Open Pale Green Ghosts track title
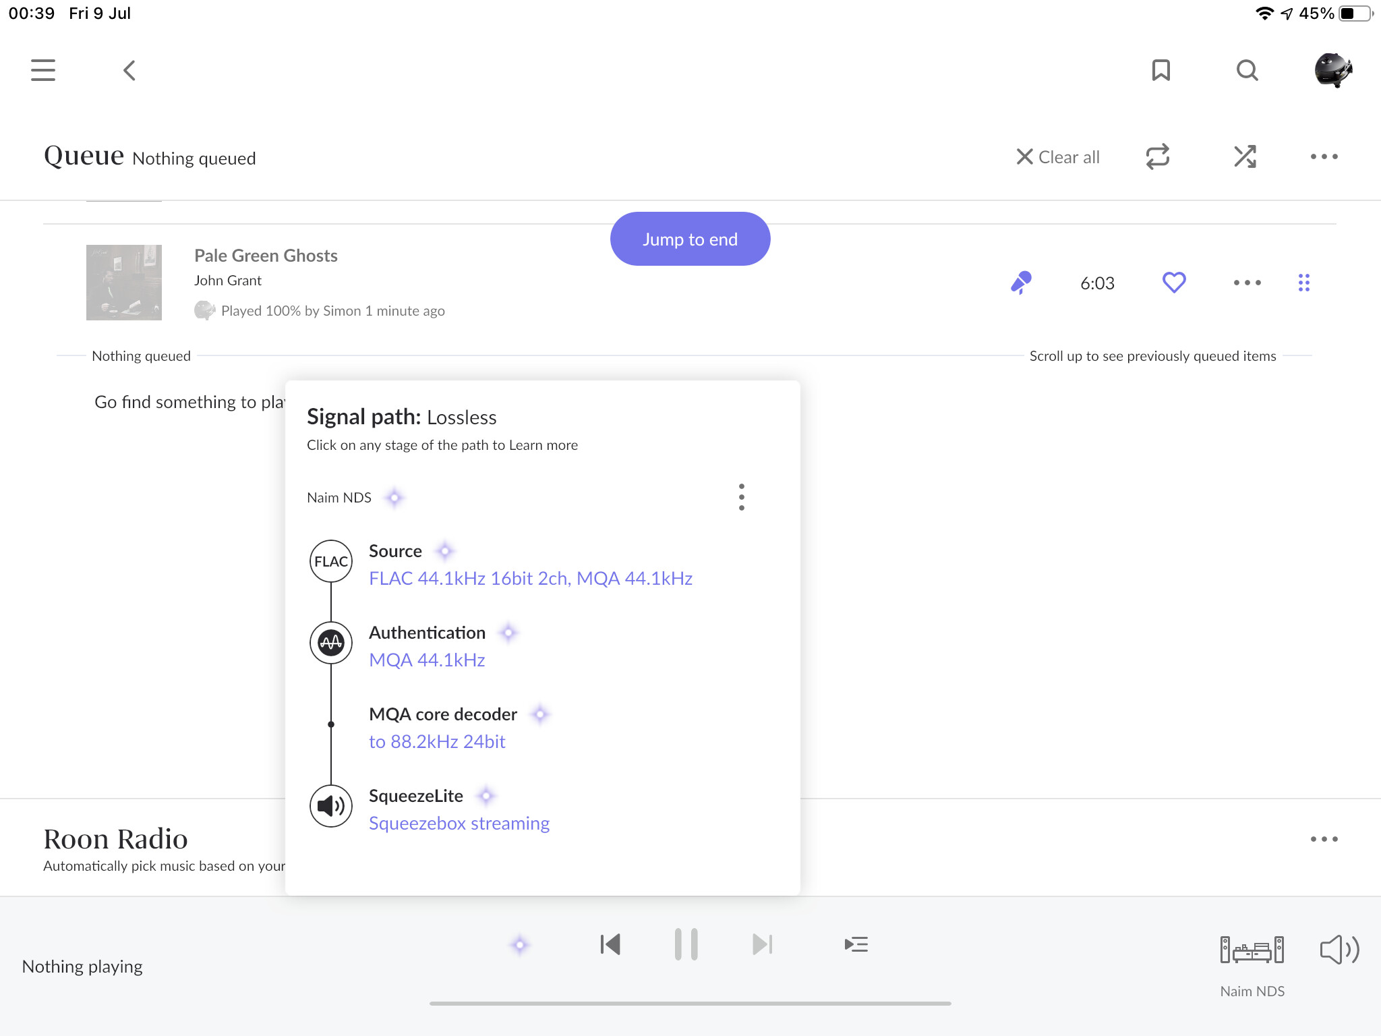The image size is (1381, 1036). pyautogui.click(x=266, y=256)
